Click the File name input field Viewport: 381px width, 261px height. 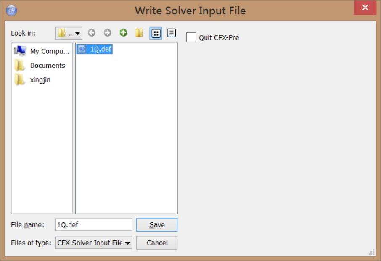[93, 224]
